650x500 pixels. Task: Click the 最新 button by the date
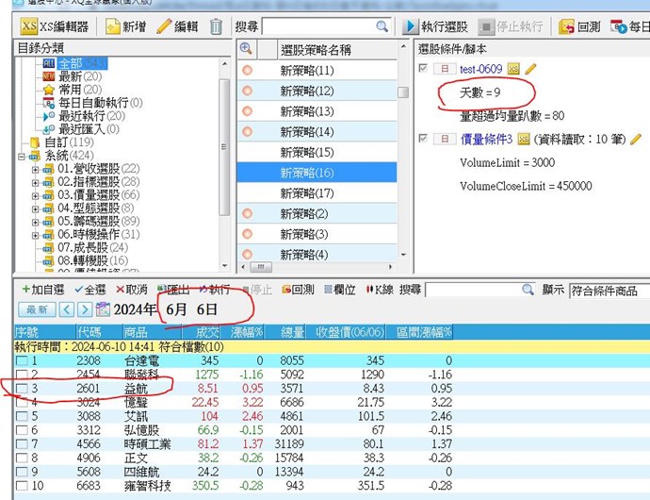pos(37,309)
